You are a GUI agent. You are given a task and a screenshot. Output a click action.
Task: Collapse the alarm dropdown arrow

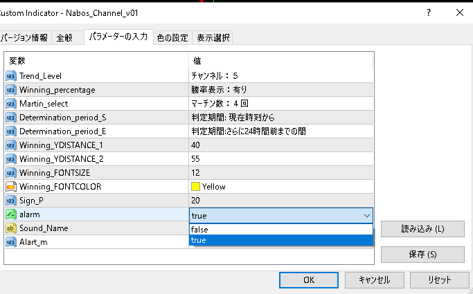click(x=367, y=216)
